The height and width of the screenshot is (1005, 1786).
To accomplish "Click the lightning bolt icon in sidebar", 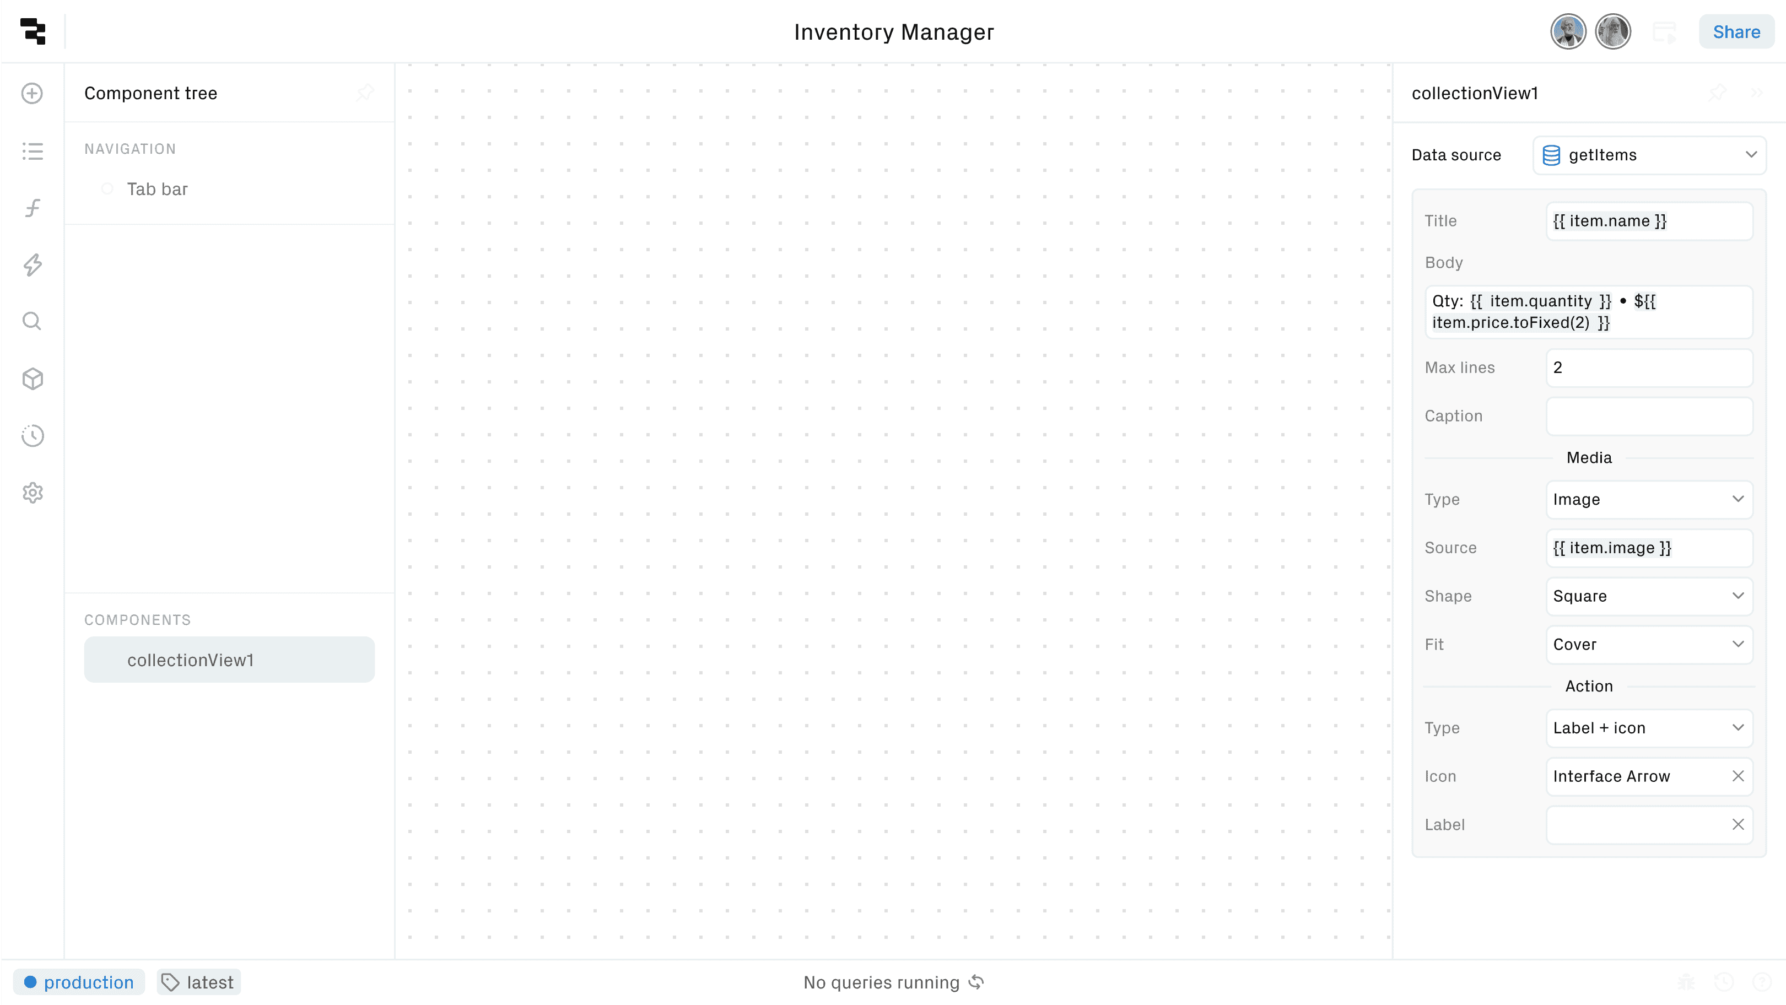I will [x=32, y=265].
